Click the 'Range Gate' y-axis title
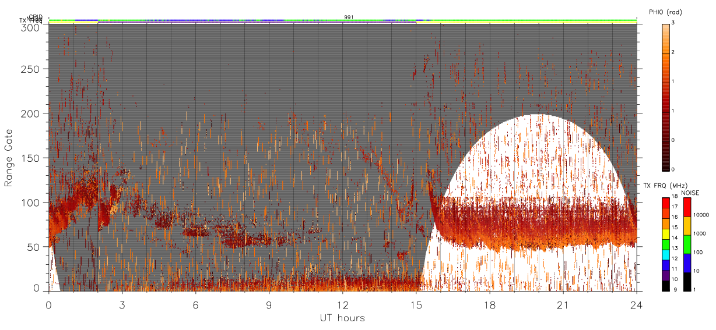The width and height of the screenshot is (716, 330). (9, 157)
